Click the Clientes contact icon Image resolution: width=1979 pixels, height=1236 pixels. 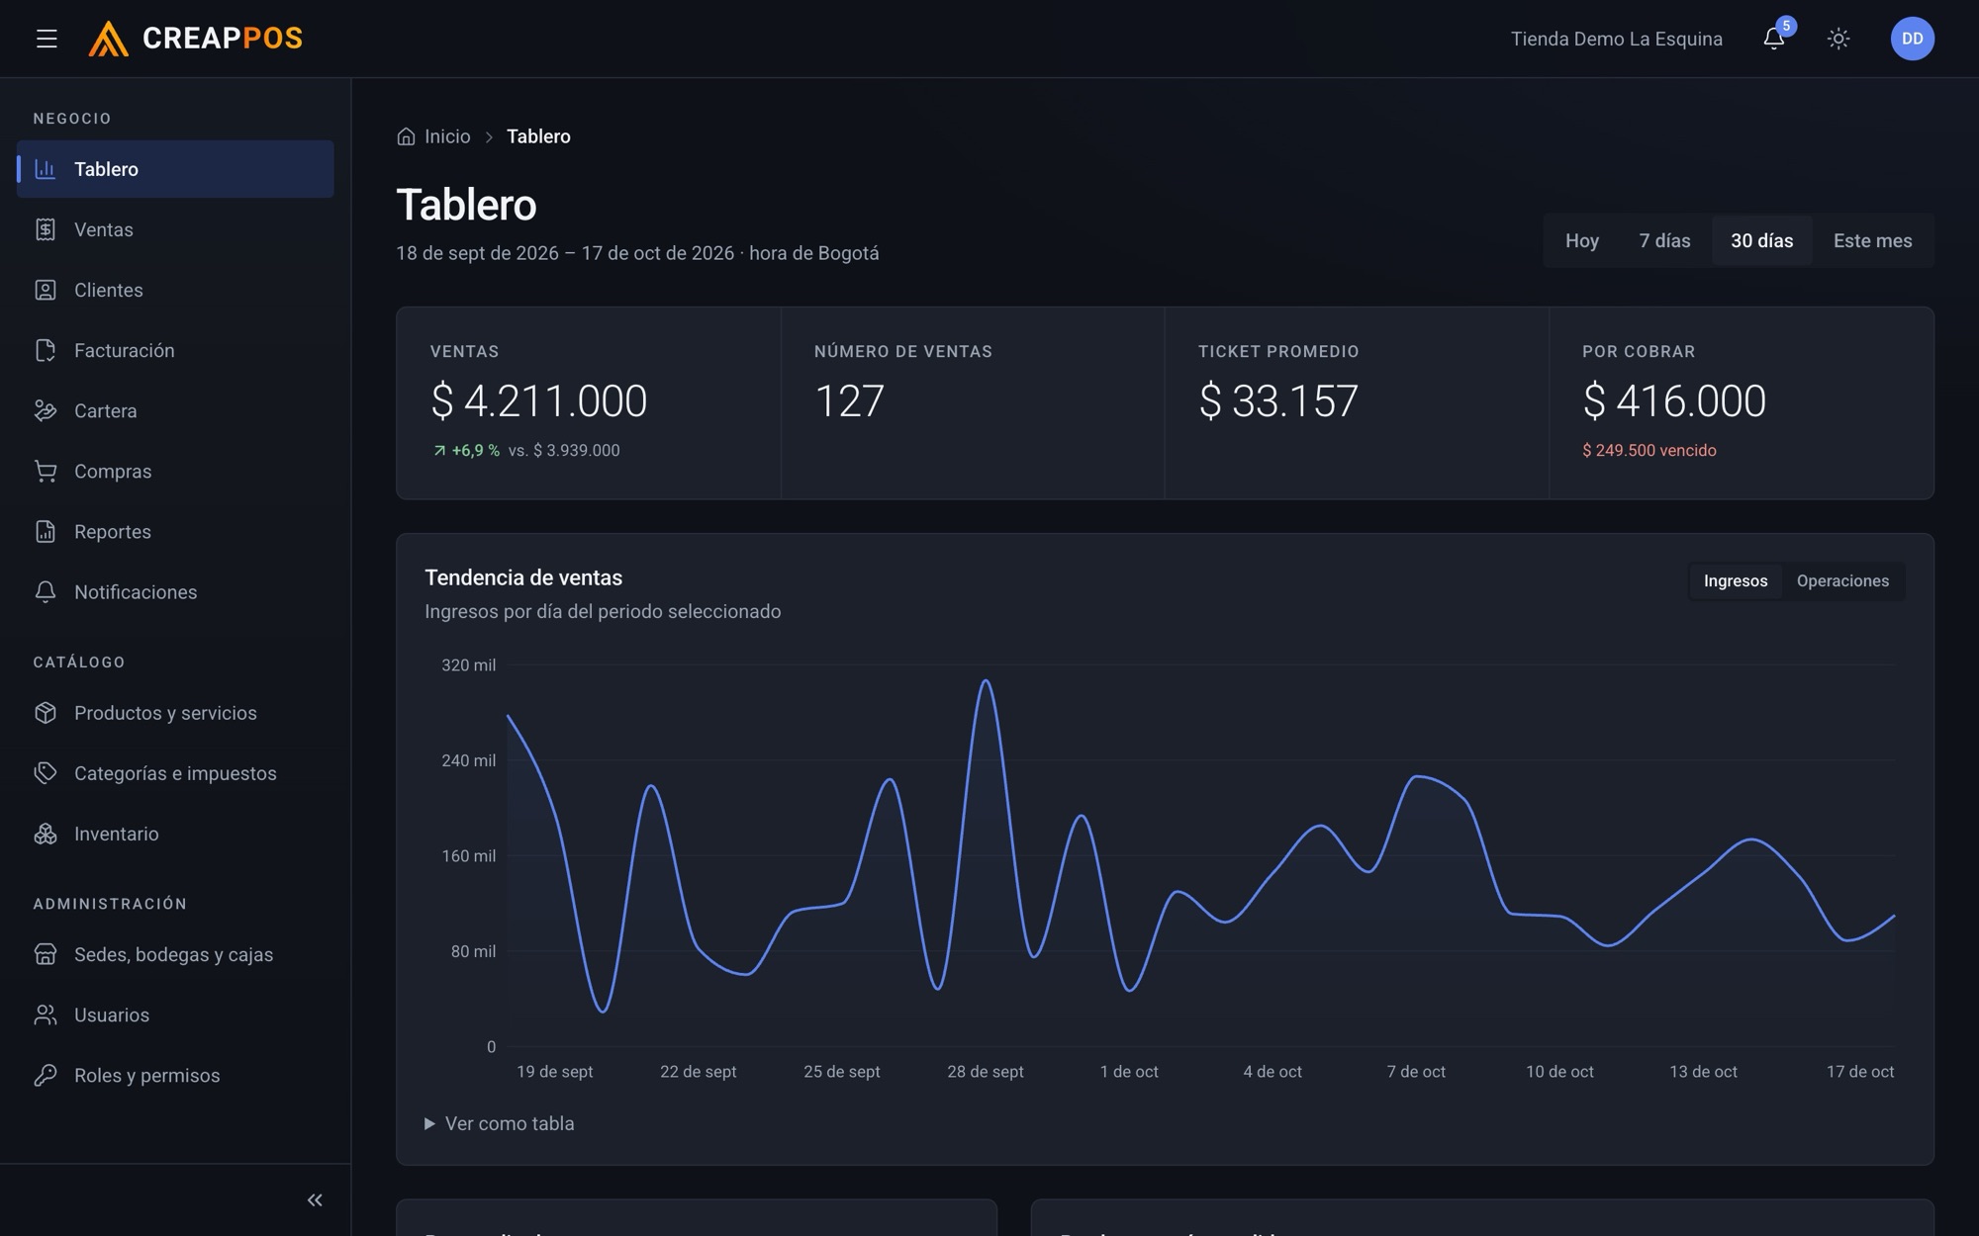click(x=46, y=290)
